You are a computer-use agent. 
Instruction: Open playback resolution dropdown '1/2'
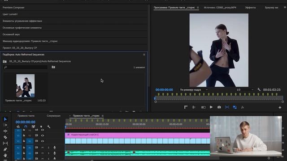(x=245, y=89)
